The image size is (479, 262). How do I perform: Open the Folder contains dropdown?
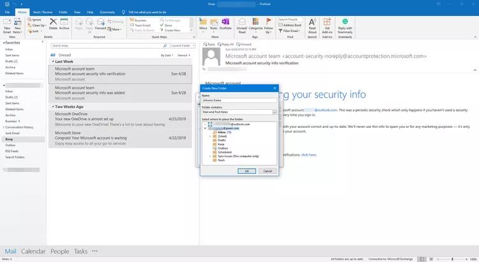click(275, 112)
